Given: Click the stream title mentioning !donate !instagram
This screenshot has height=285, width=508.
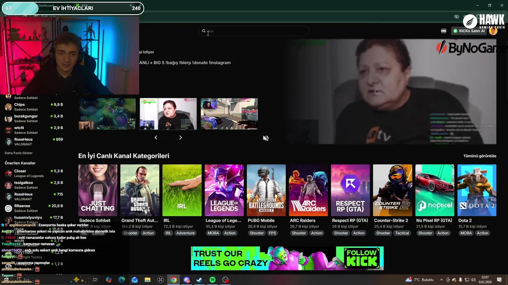Looking at the screenshot, I should (x=185, y=63).
